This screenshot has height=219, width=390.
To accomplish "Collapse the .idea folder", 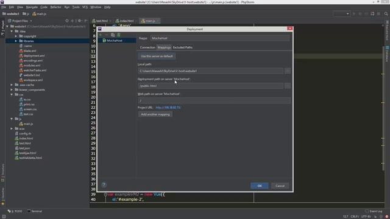I will pos(12,31).
